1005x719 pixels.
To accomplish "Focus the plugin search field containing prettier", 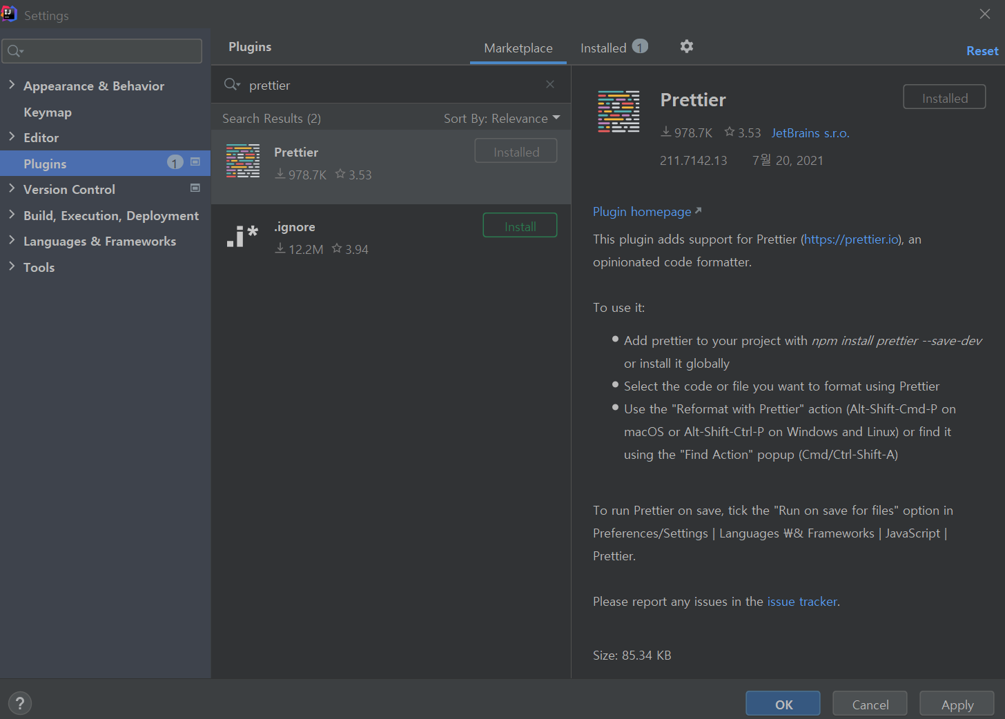I will (391, 84).
